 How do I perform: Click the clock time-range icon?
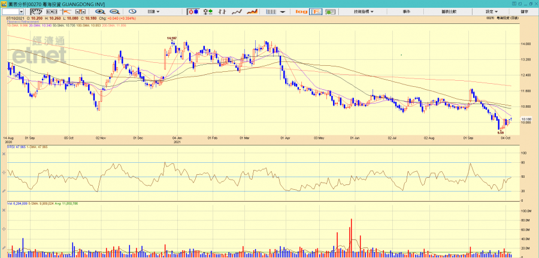(x=132, y=11)
